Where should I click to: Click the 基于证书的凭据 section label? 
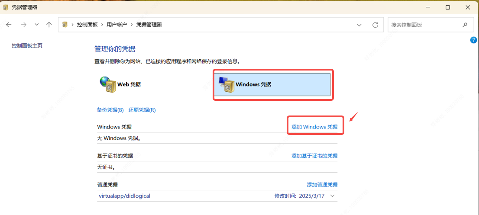[115, 156]
